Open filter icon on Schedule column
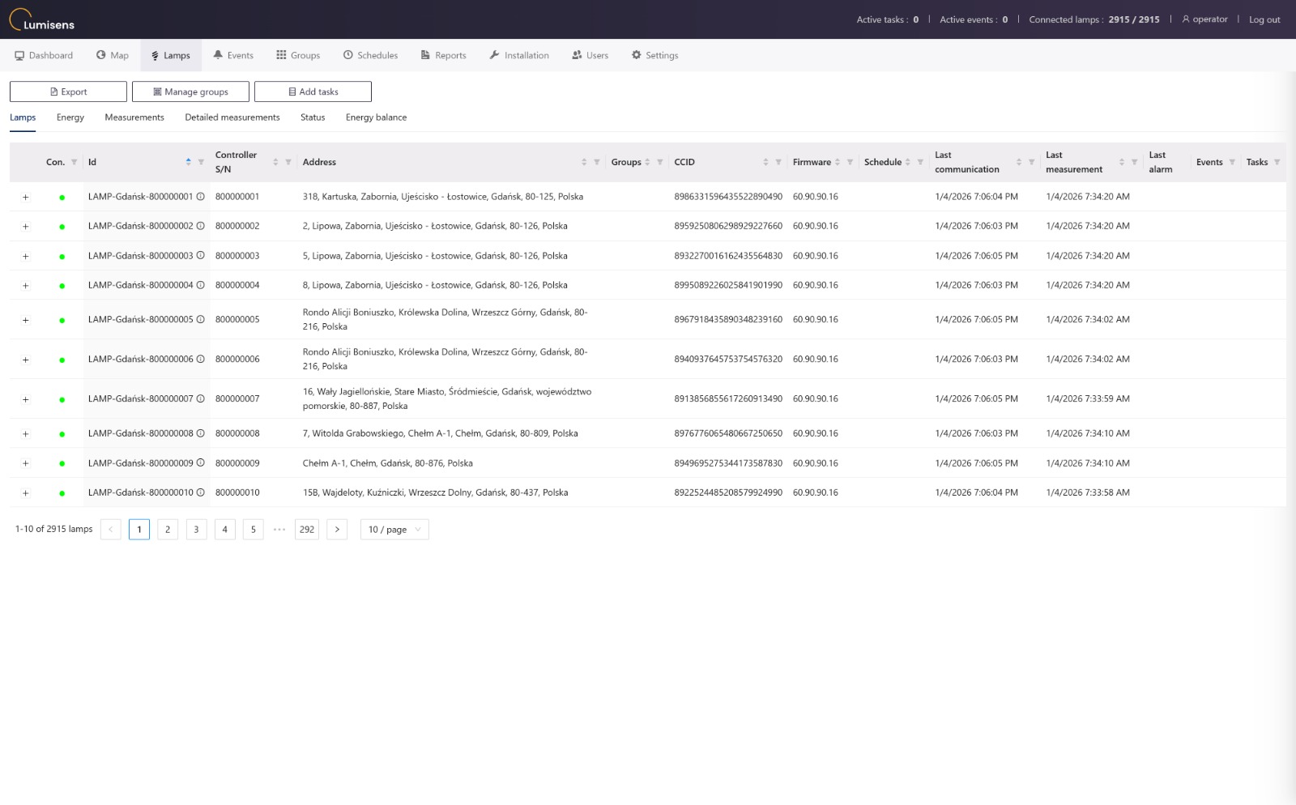The width and height of the screenshot is (1296, 805). pyautogui.click(x=920, y=162)
